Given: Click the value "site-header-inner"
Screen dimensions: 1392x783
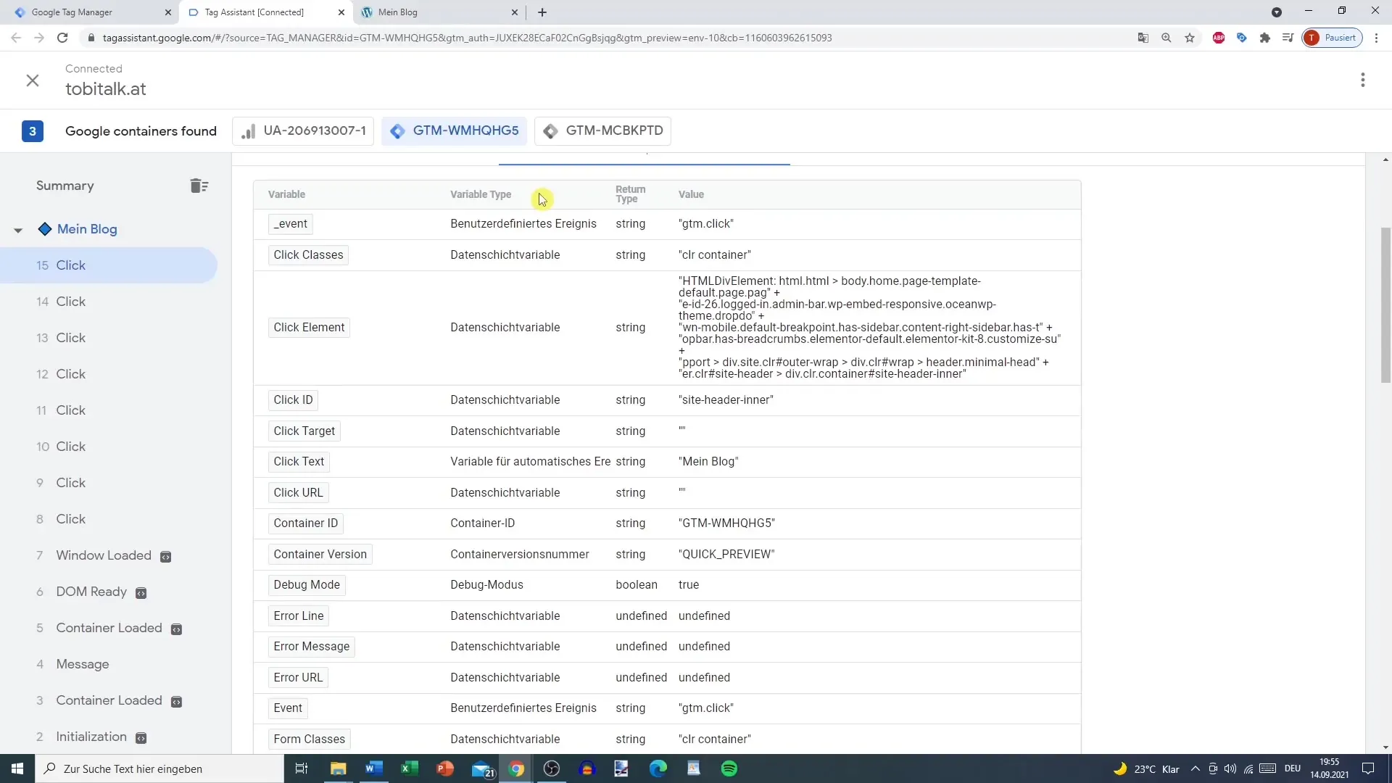Looking at the screenshot, I should (726, 400).
